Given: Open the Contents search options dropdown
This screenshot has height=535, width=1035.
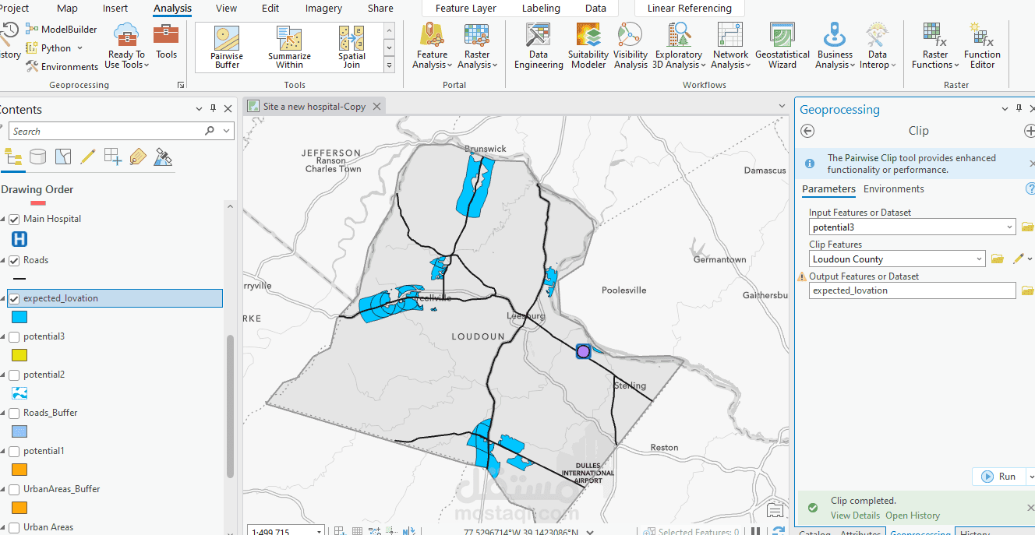Looking at the screenshot, I should (x=226, y=131).
